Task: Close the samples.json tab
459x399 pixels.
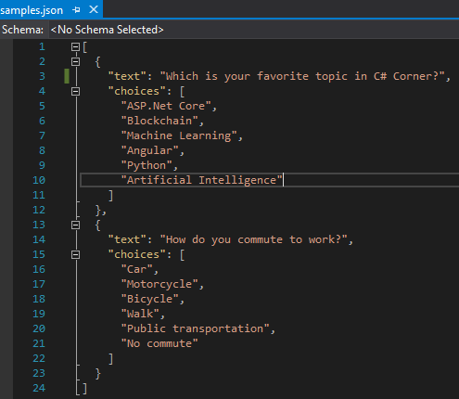Action: (94, 10)
